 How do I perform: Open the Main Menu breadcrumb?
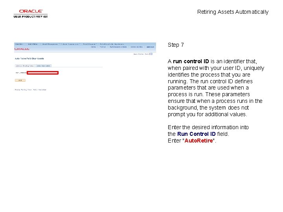coord(33,44)
